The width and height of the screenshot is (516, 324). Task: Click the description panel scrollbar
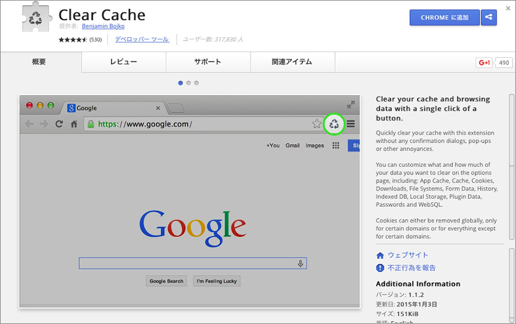click(x=511, y=167)
